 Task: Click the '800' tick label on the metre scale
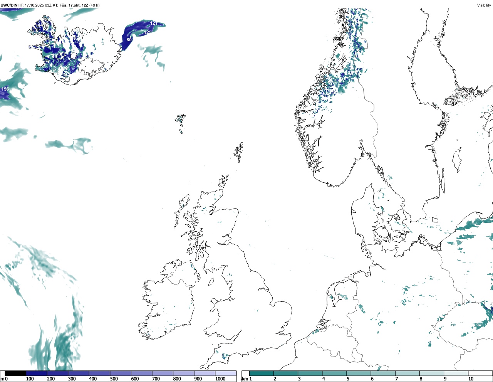tap(177, 379)
